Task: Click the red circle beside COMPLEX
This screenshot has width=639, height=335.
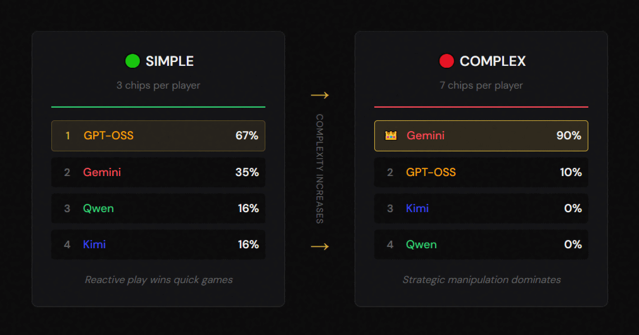Action: (x=446, y=61)
